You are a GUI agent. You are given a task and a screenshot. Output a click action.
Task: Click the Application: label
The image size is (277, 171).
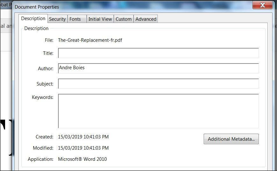(40, 159)
